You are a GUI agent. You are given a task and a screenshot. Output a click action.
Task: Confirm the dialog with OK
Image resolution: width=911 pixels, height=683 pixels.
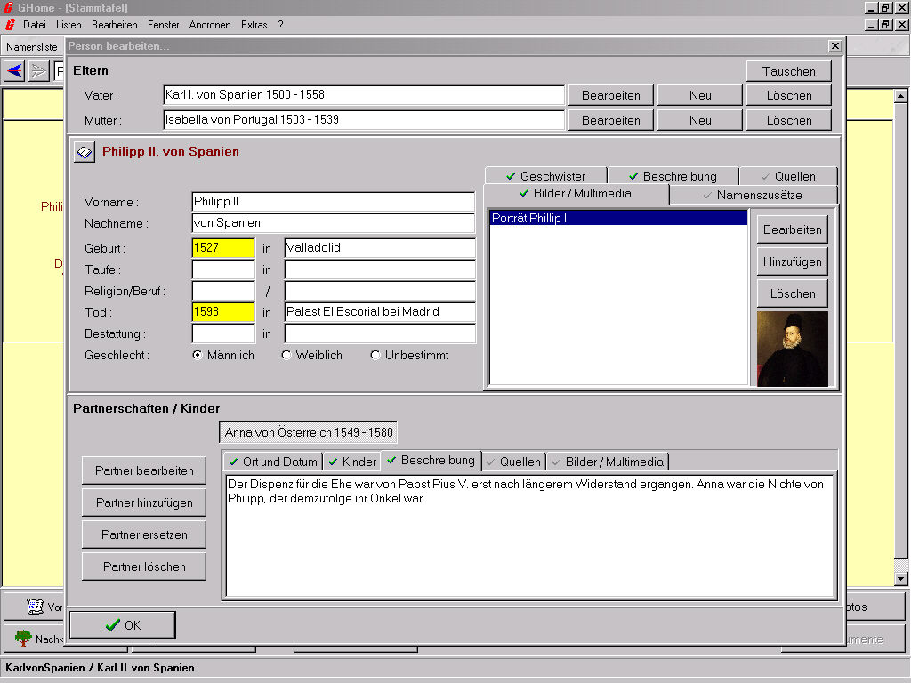(123, 625)
